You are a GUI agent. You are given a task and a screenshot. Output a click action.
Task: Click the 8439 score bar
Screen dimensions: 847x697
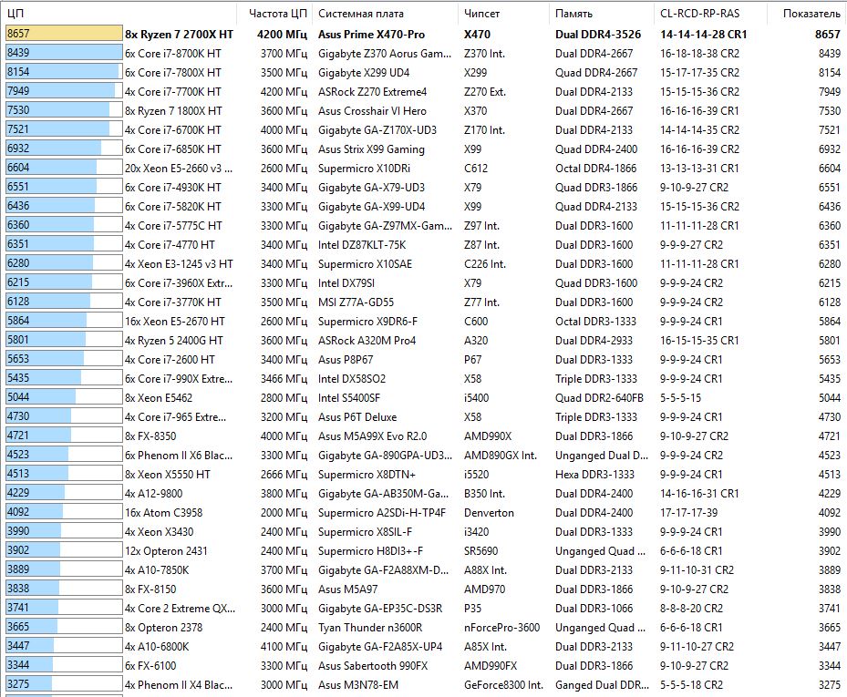coord(64,52)
